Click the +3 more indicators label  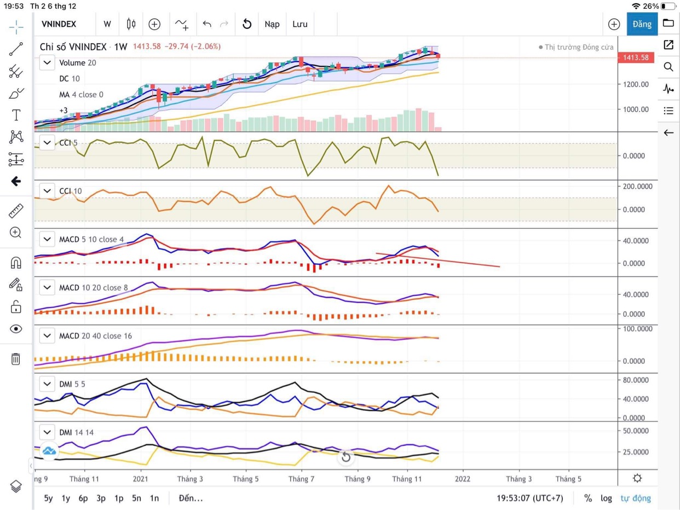[64, 111]
